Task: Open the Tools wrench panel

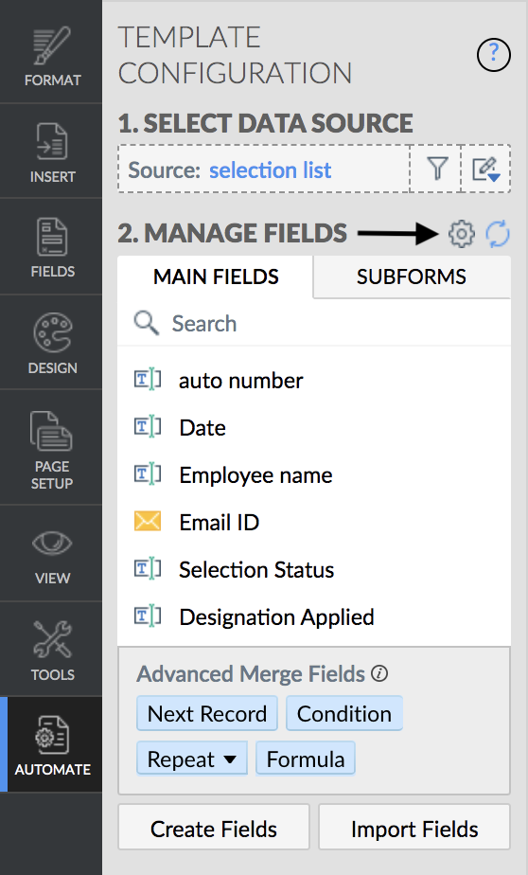Action: tap(51, 650)
